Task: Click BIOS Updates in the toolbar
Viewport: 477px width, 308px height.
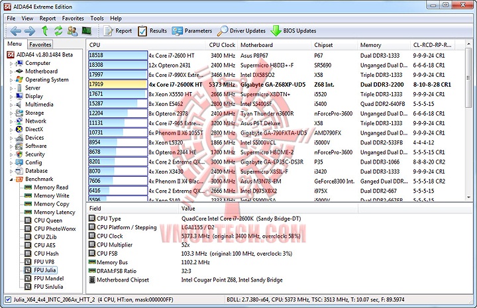Action: (x=293, y=30)
